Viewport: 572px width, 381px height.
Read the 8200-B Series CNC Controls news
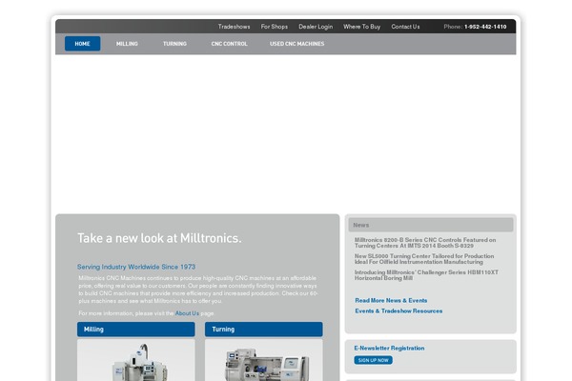pyautogui.click(x=425, y=243)
